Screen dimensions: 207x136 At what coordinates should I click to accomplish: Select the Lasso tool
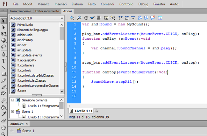(4, 47)
